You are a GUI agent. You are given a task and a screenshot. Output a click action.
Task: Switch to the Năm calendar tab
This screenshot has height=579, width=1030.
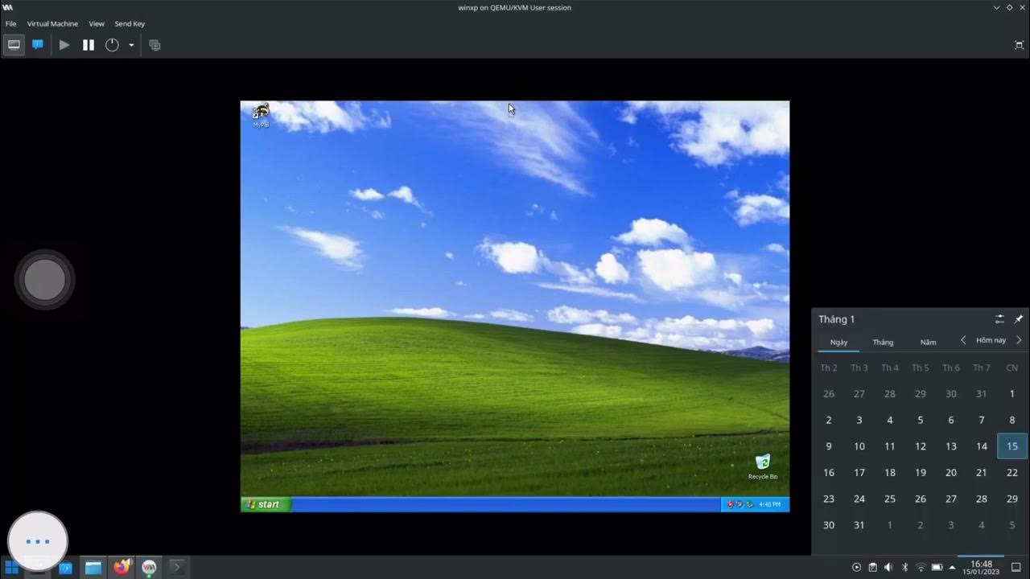coord(928,342)
